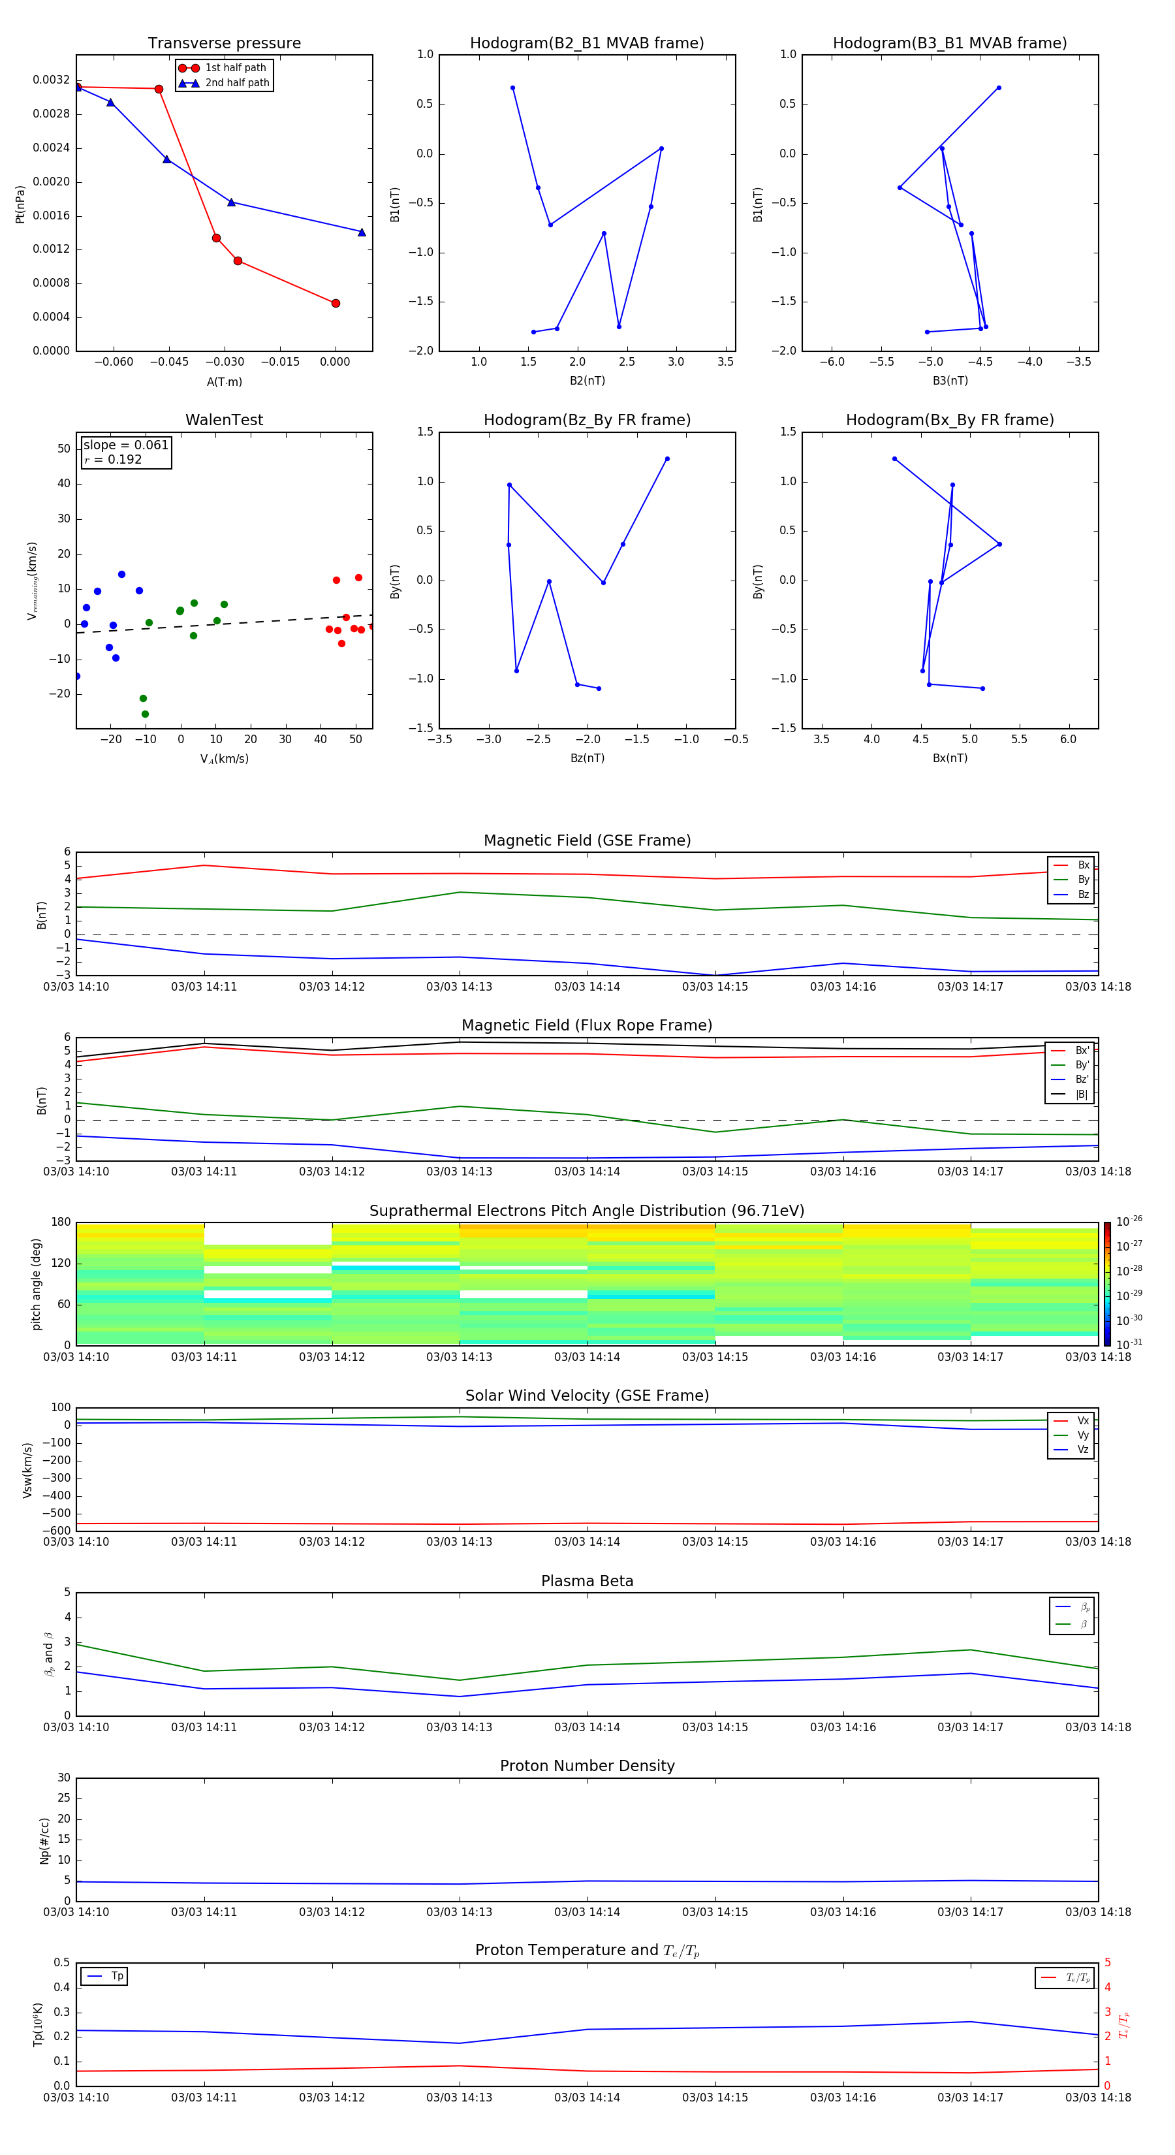Click the Te/Tp legend box
This screenshot has width=1175, height=2155.
(1065, 1977)
